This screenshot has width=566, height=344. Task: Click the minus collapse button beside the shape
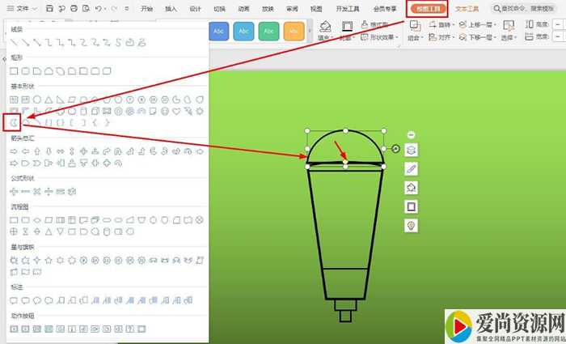coord(411,134)
